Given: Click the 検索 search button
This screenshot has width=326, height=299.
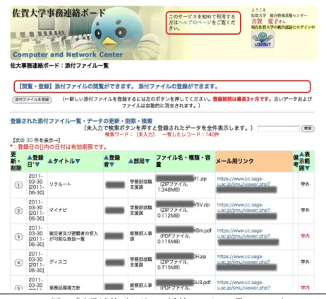Looking at the screenshot, I should point(308,129).
